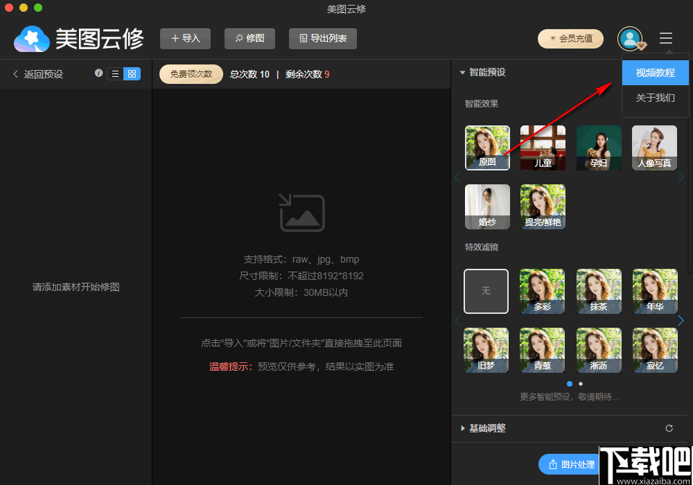Screen dimensions: 693x485
Task: Apply the 淅沥 filter
Action: 599,351
